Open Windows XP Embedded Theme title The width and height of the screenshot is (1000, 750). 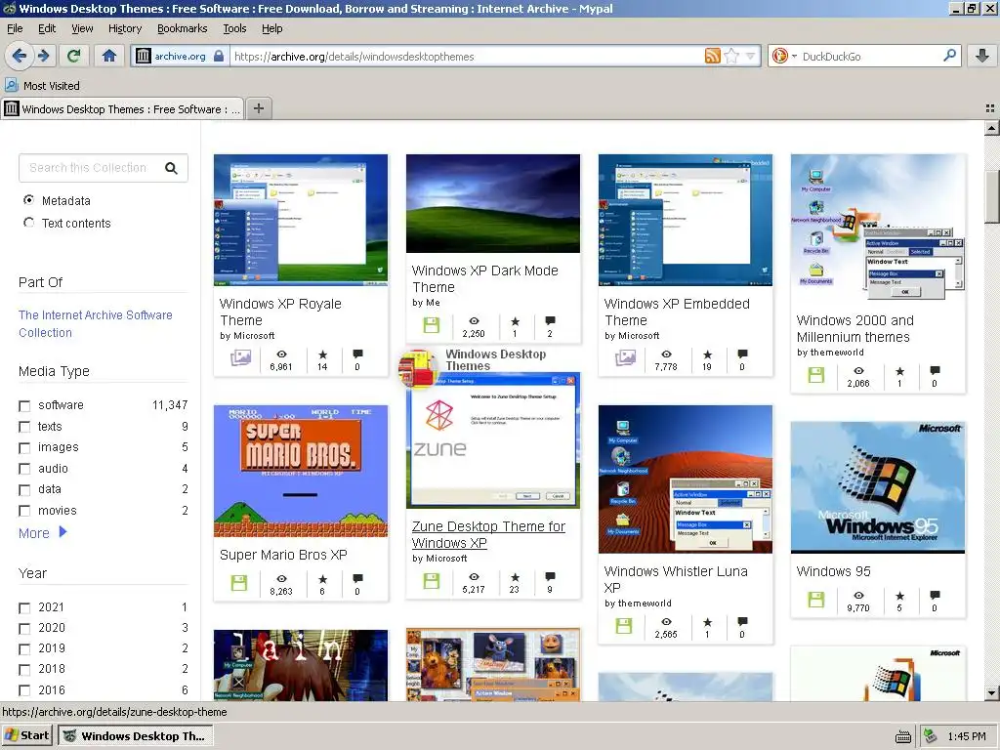677,312
